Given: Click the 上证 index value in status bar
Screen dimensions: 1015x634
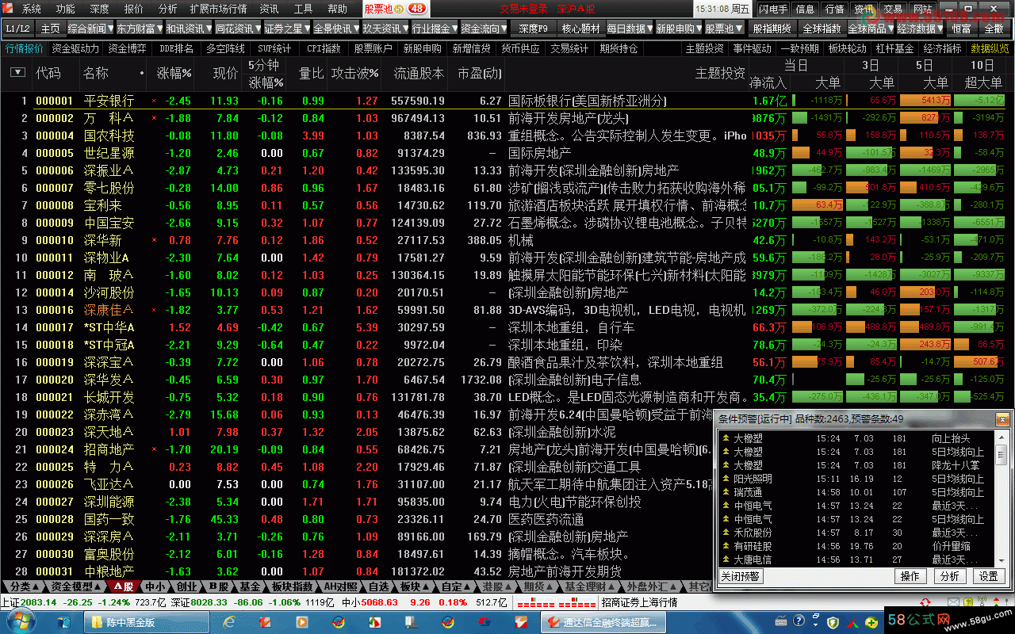Looking at the screenshot, I should pos(40,602).
